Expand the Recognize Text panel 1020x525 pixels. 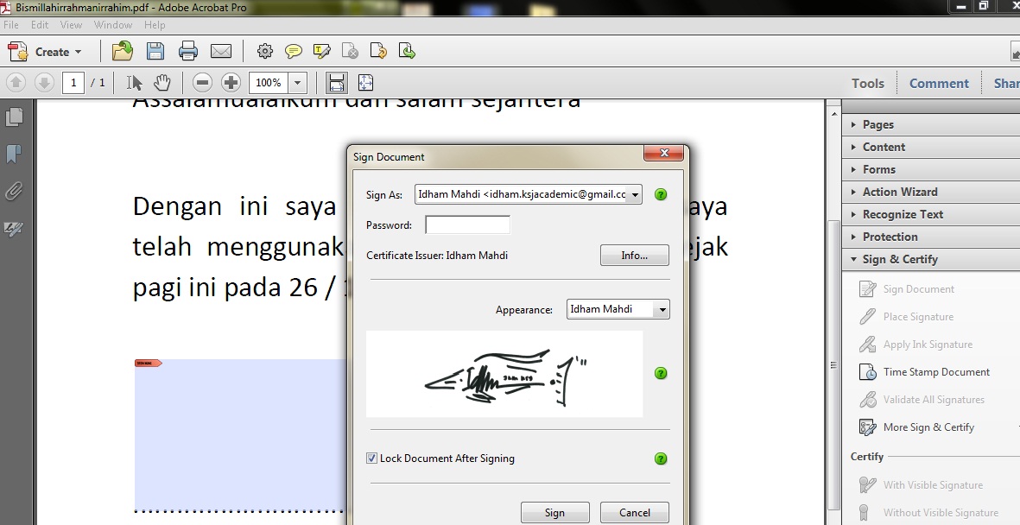coord(931,214)
